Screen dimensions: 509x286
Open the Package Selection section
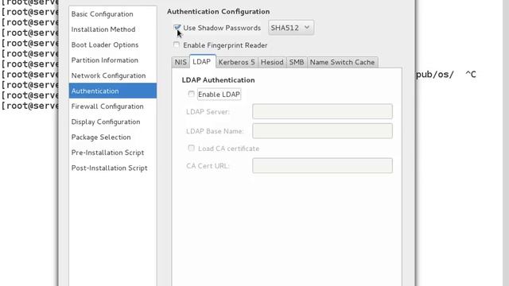tap(112, 137)
